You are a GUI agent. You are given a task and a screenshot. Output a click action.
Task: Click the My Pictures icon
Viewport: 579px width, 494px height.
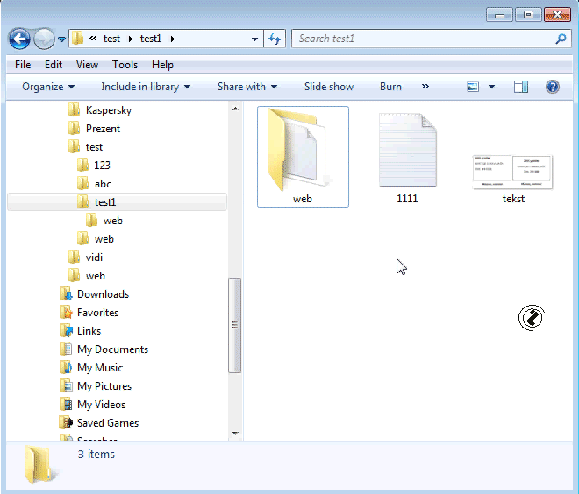(x=66, y=386)
